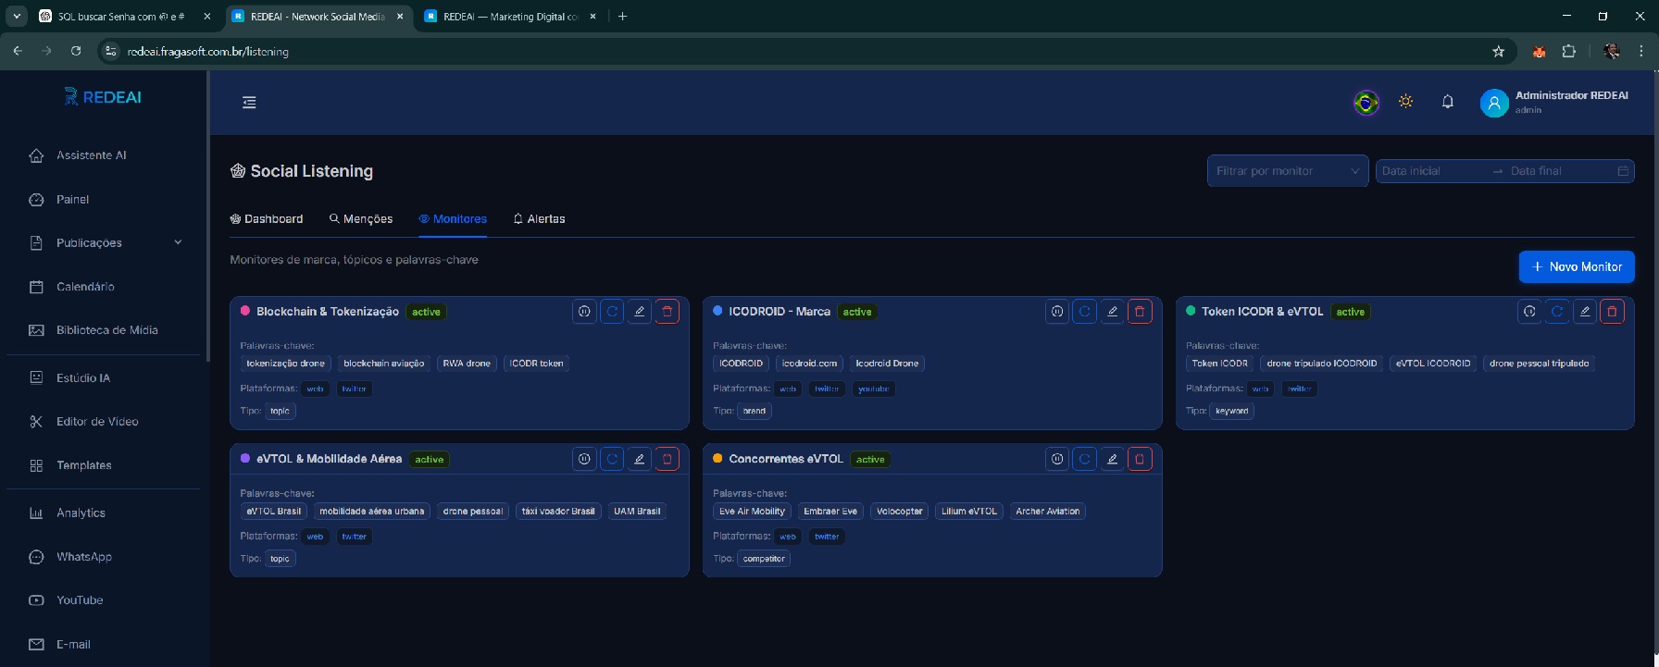Click the Data inicial date field

coord(1430,171)
